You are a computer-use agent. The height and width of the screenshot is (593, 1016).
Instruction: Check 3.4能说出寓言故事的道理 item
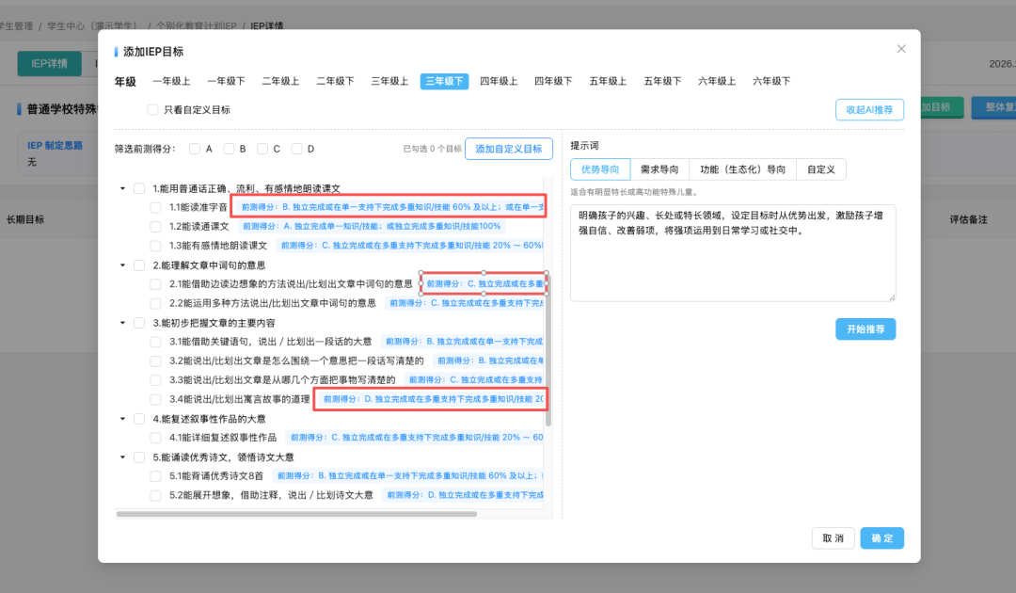point(155,399)
